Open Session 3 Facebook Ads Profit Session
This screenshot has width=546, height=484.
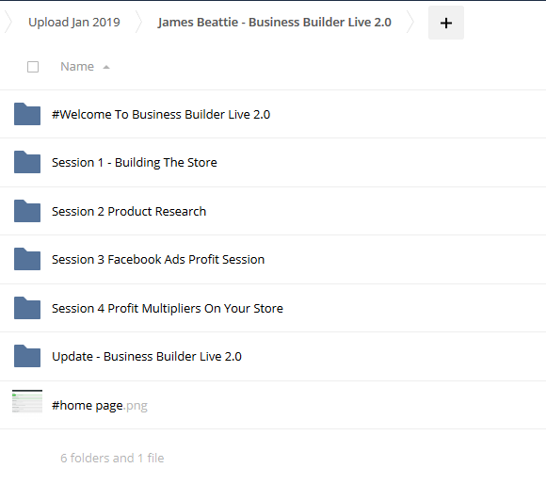(158, 259)
